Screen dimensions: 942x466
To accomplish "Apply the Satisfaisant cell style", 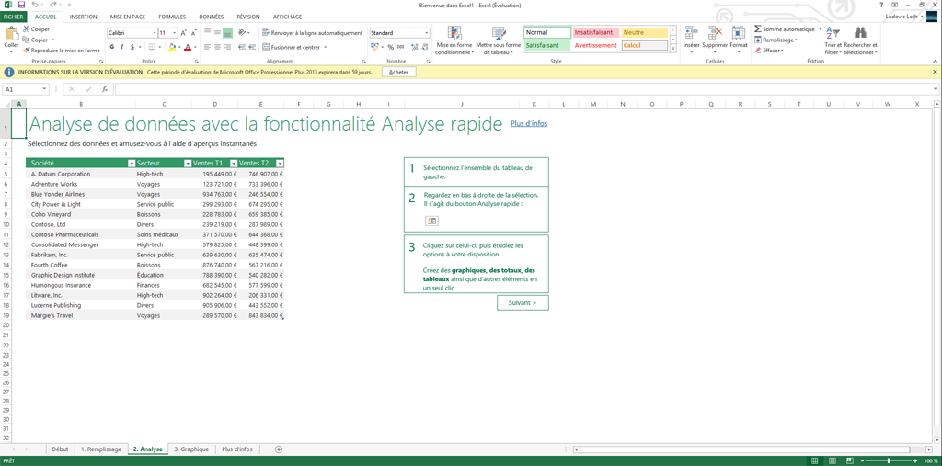I will click(547, 45).
